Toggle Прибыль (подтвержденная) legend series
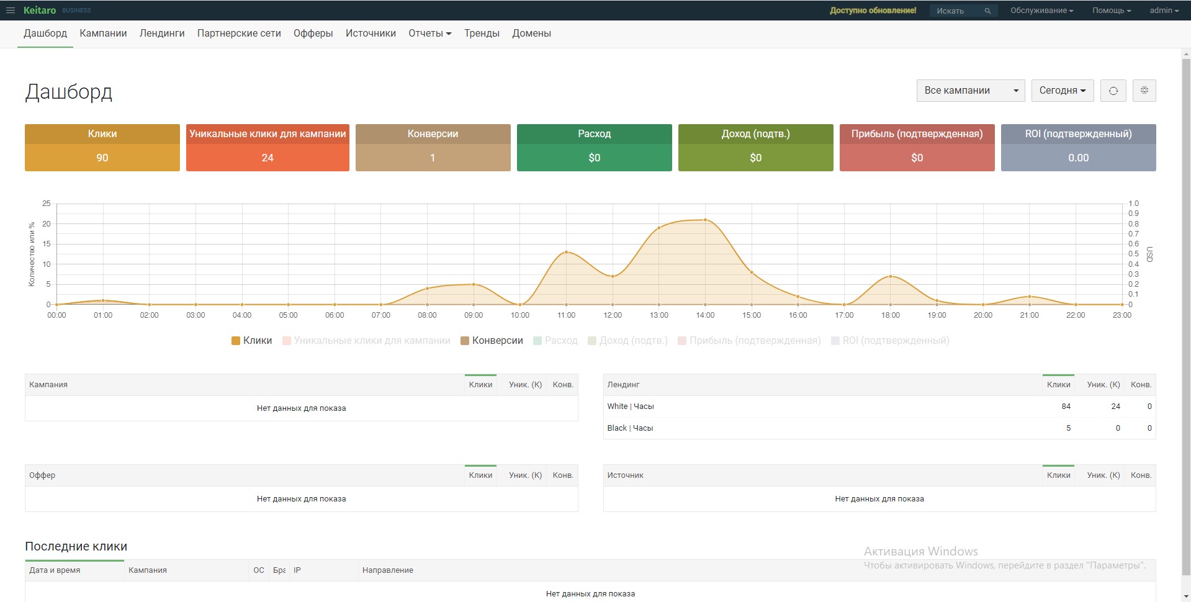The height and width of the screenshot is (602, 1191). (749, 341)
